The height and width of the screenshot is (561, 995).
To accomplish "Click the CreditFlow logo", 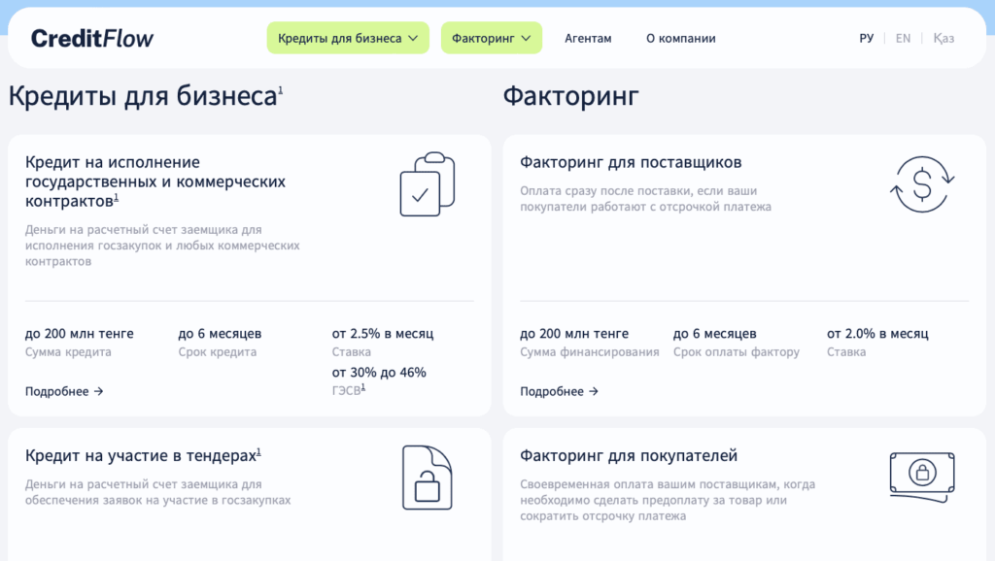I will point(92,39).
